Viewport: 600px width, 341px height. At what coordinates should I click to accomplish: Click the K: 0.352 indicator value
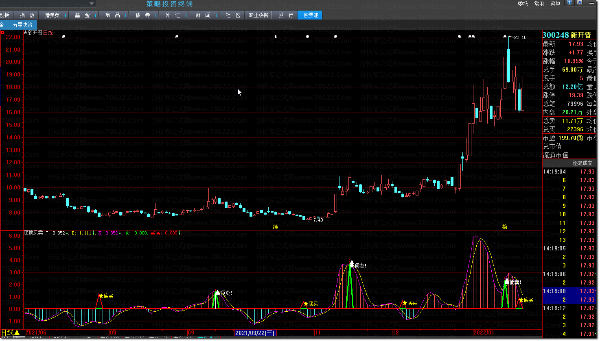click(109, 233)
